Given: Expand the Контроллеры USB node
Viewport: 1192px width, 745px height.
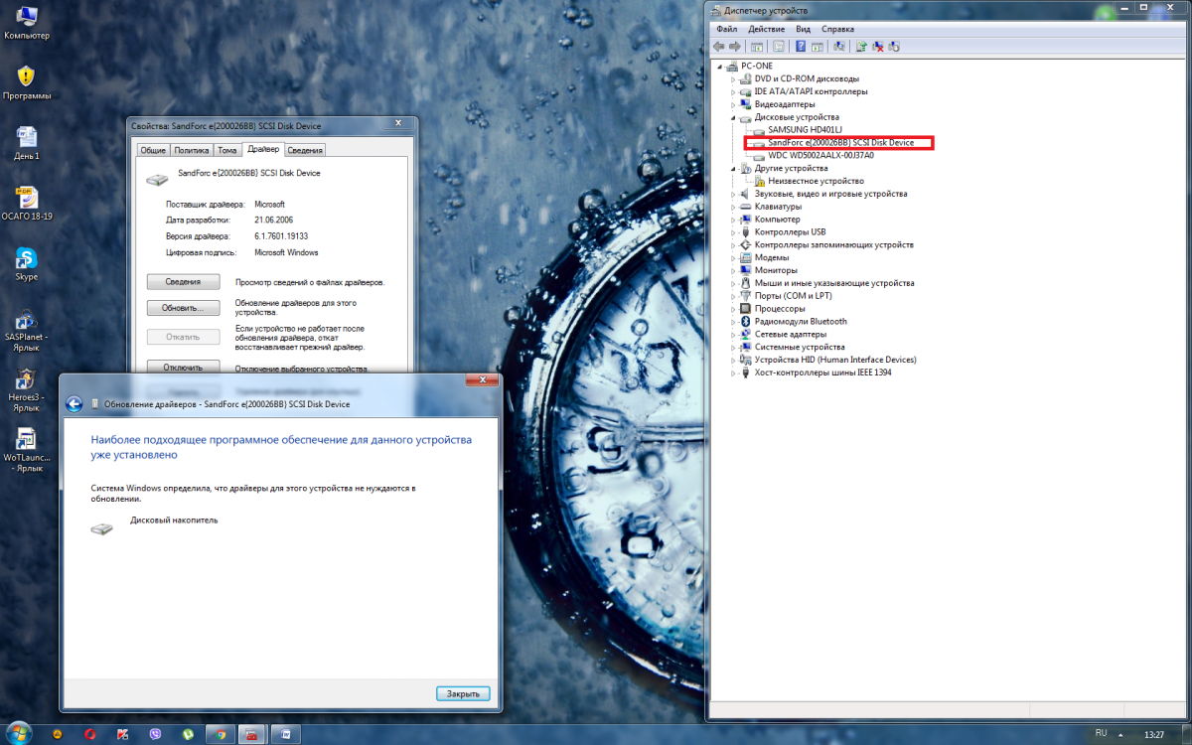Looking at the screenshot, I should point(733,231).
